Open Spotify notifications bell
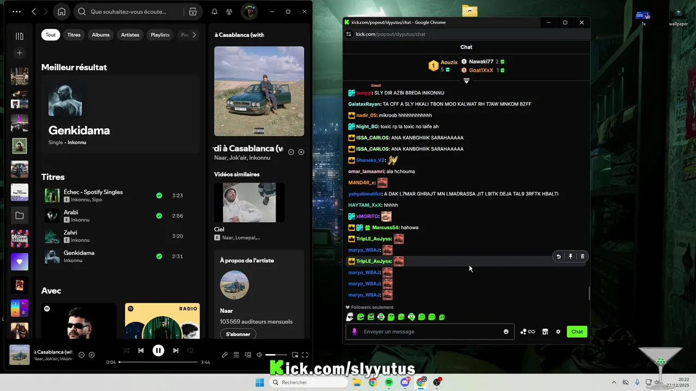Image resolution: width=696 pixels, height=391 pixels. (214, 11)
